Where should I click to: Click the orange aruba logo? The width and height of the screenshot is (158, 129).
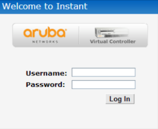point(45,32)
